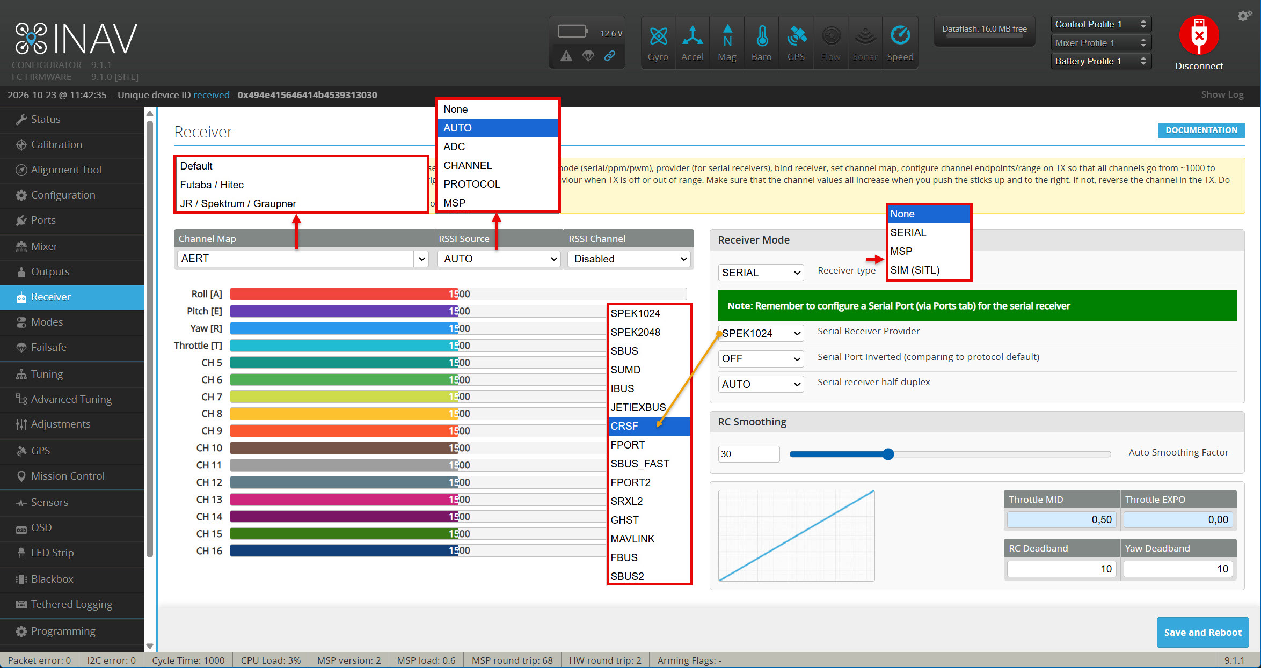The width and height of the screenshot is (1261, 668).
Task: Click the Mag sensor icon
Action: (727, 35)
